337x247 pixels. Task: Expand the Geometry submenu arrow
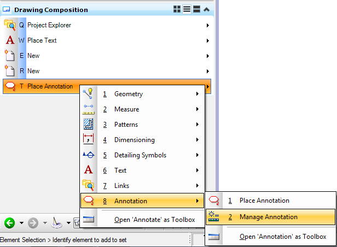pos(197,94)
